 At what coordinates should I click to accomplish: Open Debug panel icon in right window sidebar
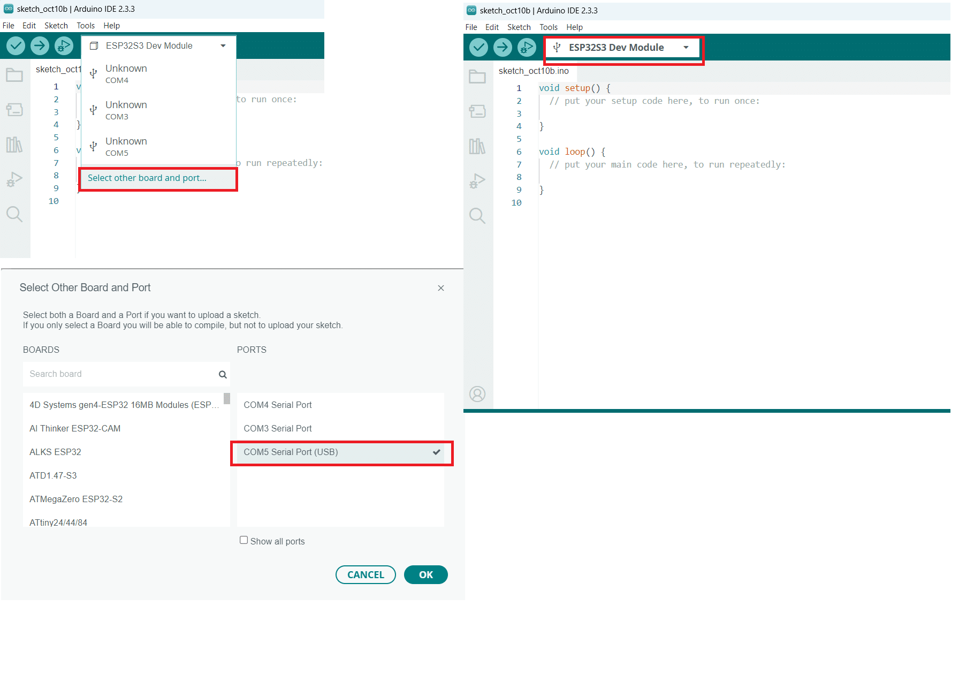tap(477, 181)
